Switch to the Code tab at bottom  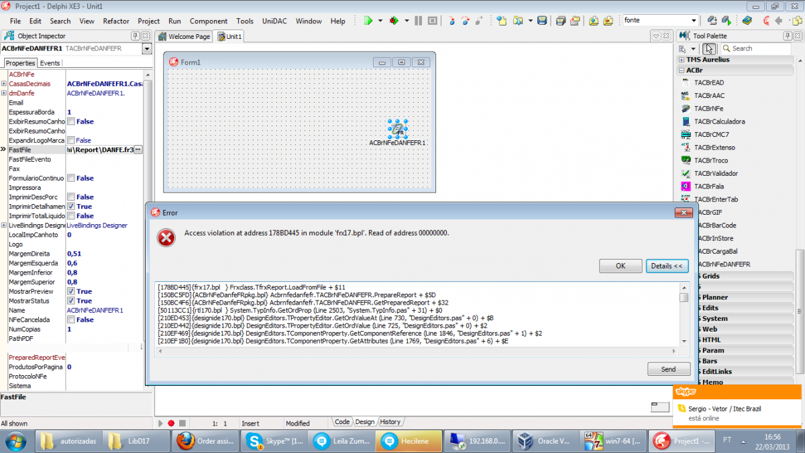pos(342,421)
